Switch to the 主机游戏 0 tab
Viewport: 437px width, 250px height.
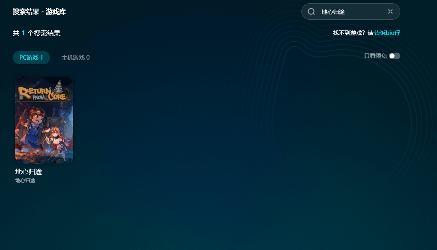(x=75, y=58)
